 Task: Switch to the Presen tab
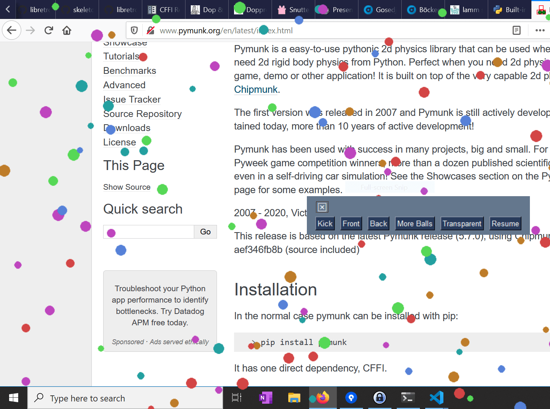coord(337,9)
